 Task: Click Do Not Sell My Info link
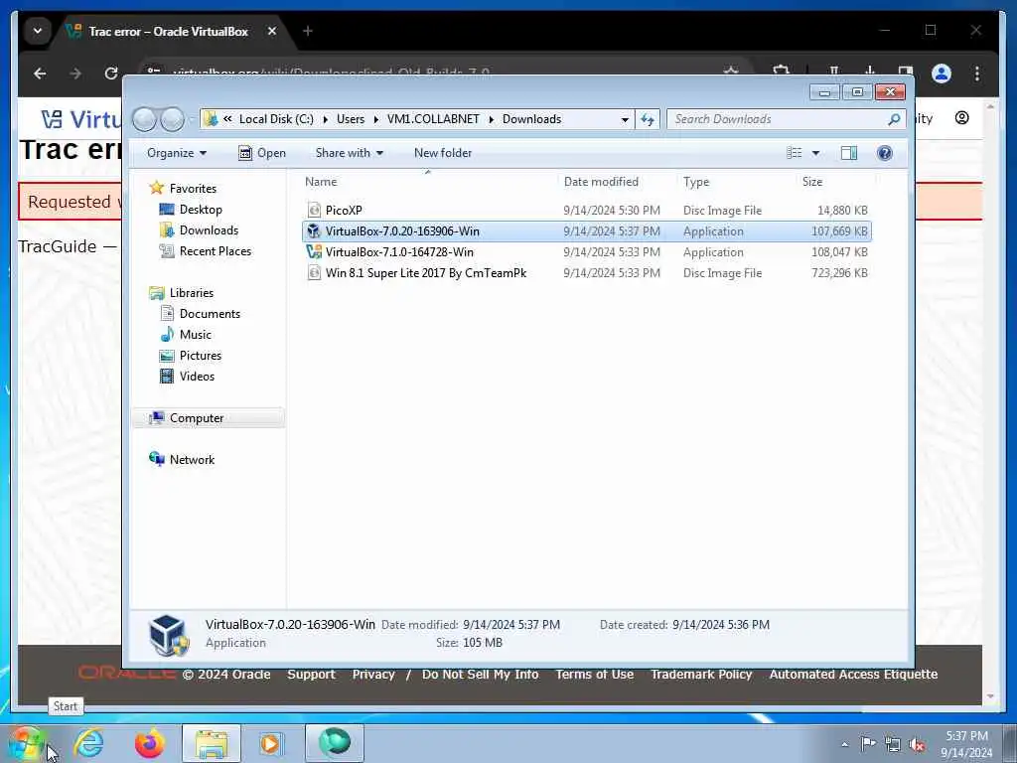(x=480, y=675)
